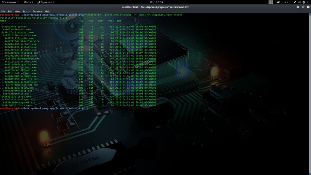Click the volume speaker icon
The width and height of the screenshot is (311, 175).
pos(299,2)
